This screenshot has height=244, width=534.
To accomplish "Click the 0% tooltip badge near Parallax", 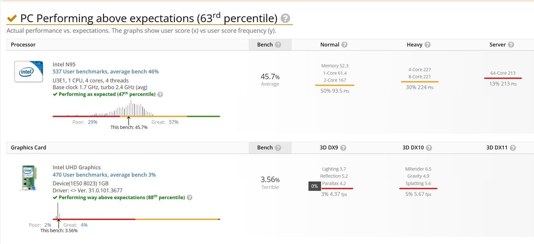I will pos(315,186).
